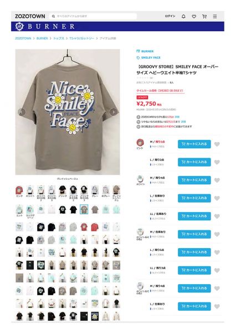Click the search magnifier icon
This screenshot has height=333, width=235.
[53, 16]
